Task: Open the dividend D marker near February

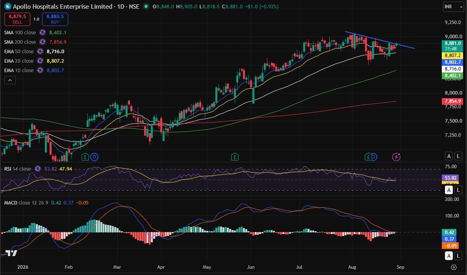Action: [x=95, y=157]
